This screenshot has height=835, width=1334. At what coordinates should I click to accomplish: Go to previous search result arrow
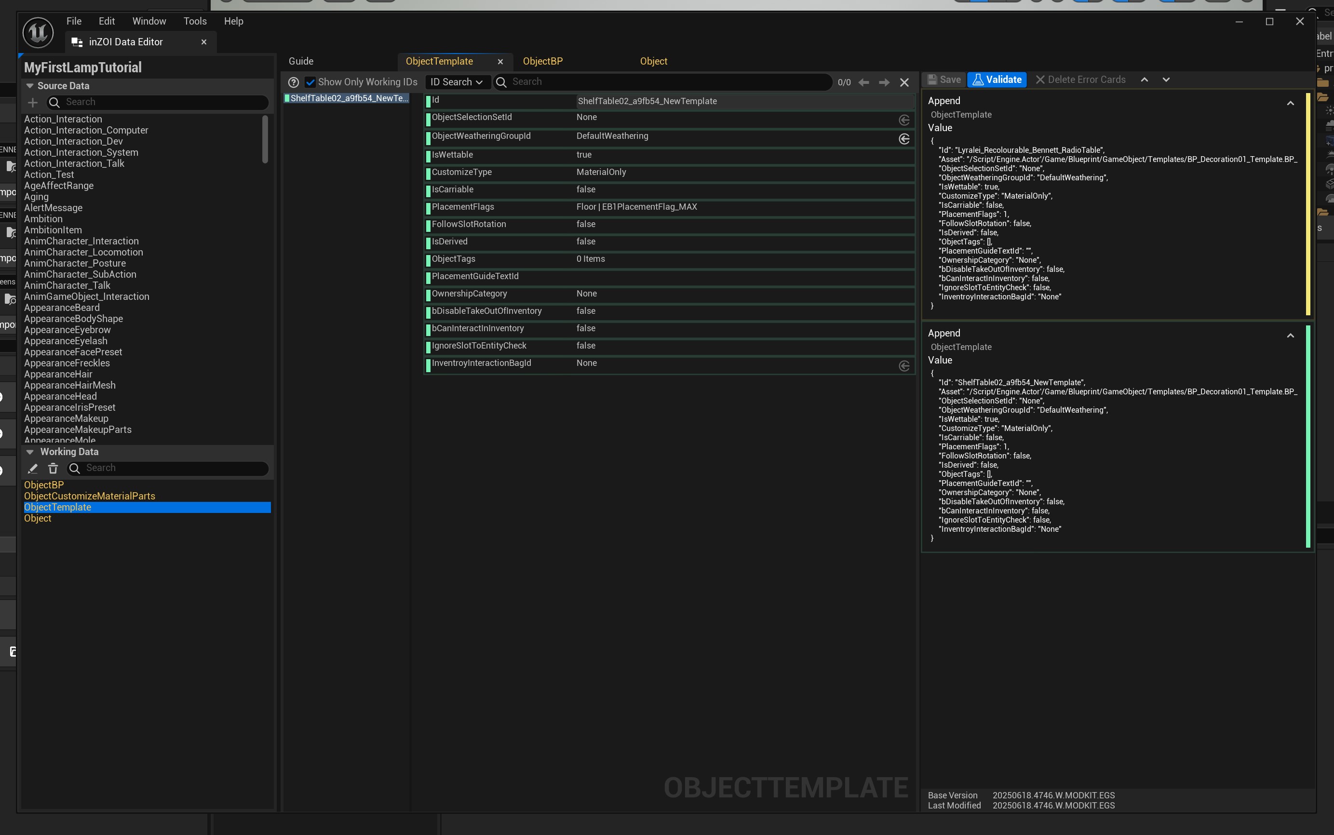click(864, 82)
